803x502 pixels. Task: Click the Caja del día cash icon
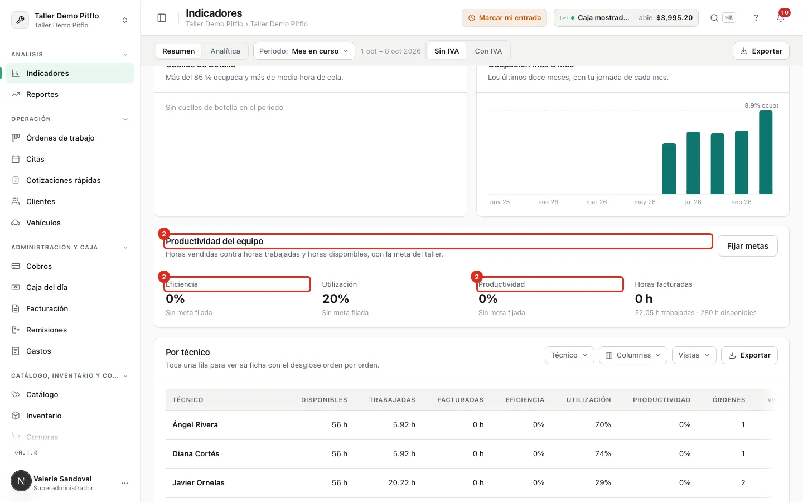tap(16, 287)
